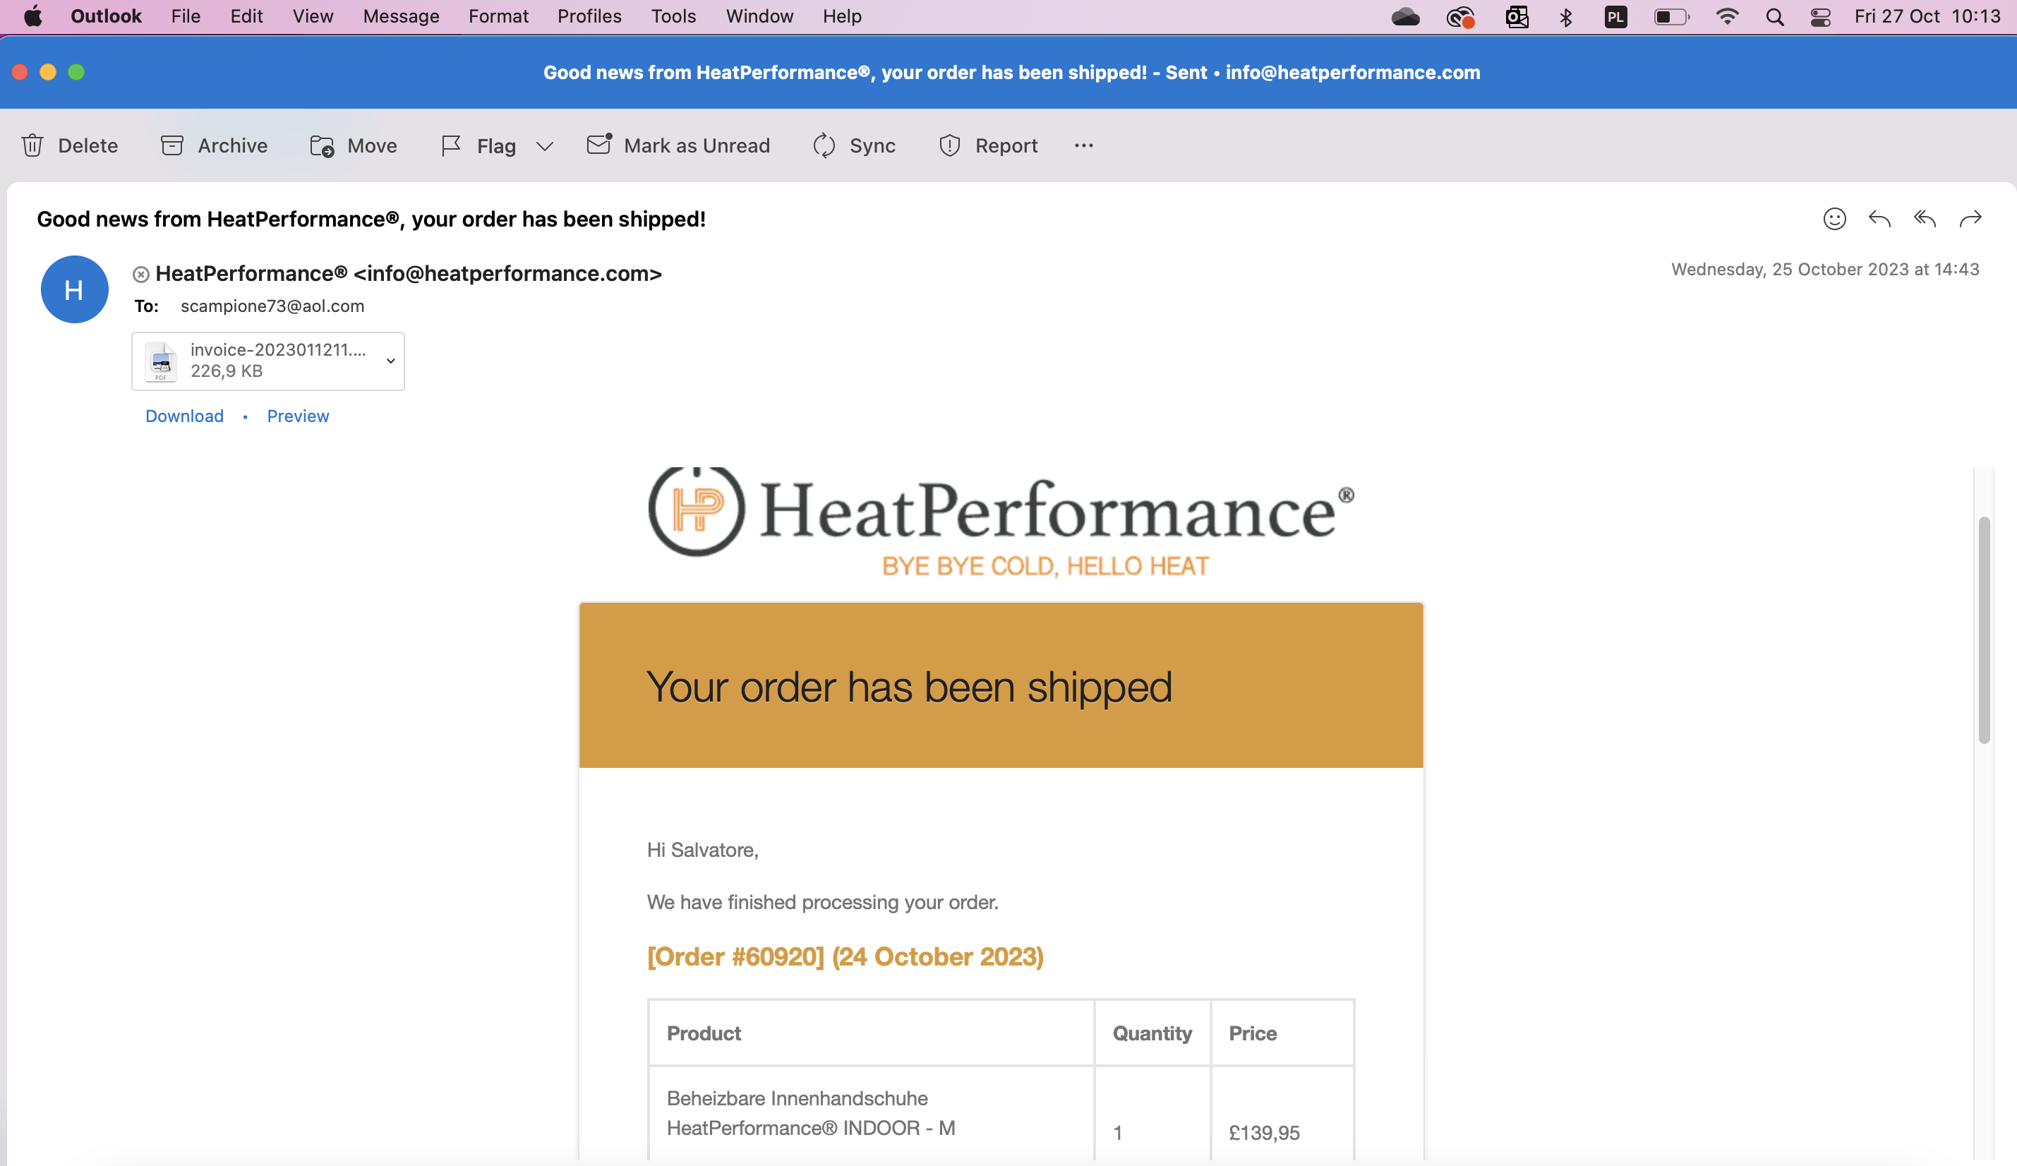The image size is (2017, 1166).
Task: Open the Outlook application menu
Action: 106,16
